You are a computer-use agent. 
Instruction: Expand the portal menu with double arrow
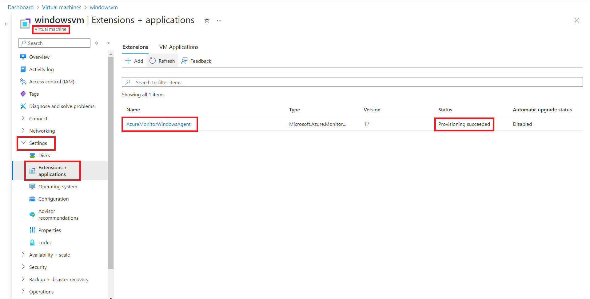coord(6,24)
